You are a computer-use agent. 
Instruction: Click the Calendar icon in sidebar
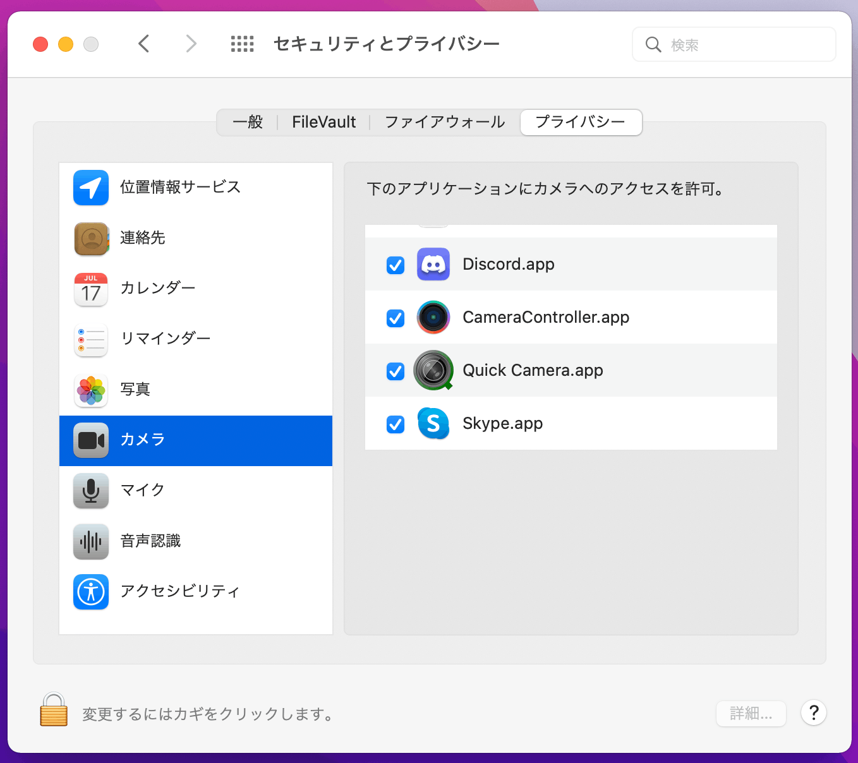(x=91, y=289)
